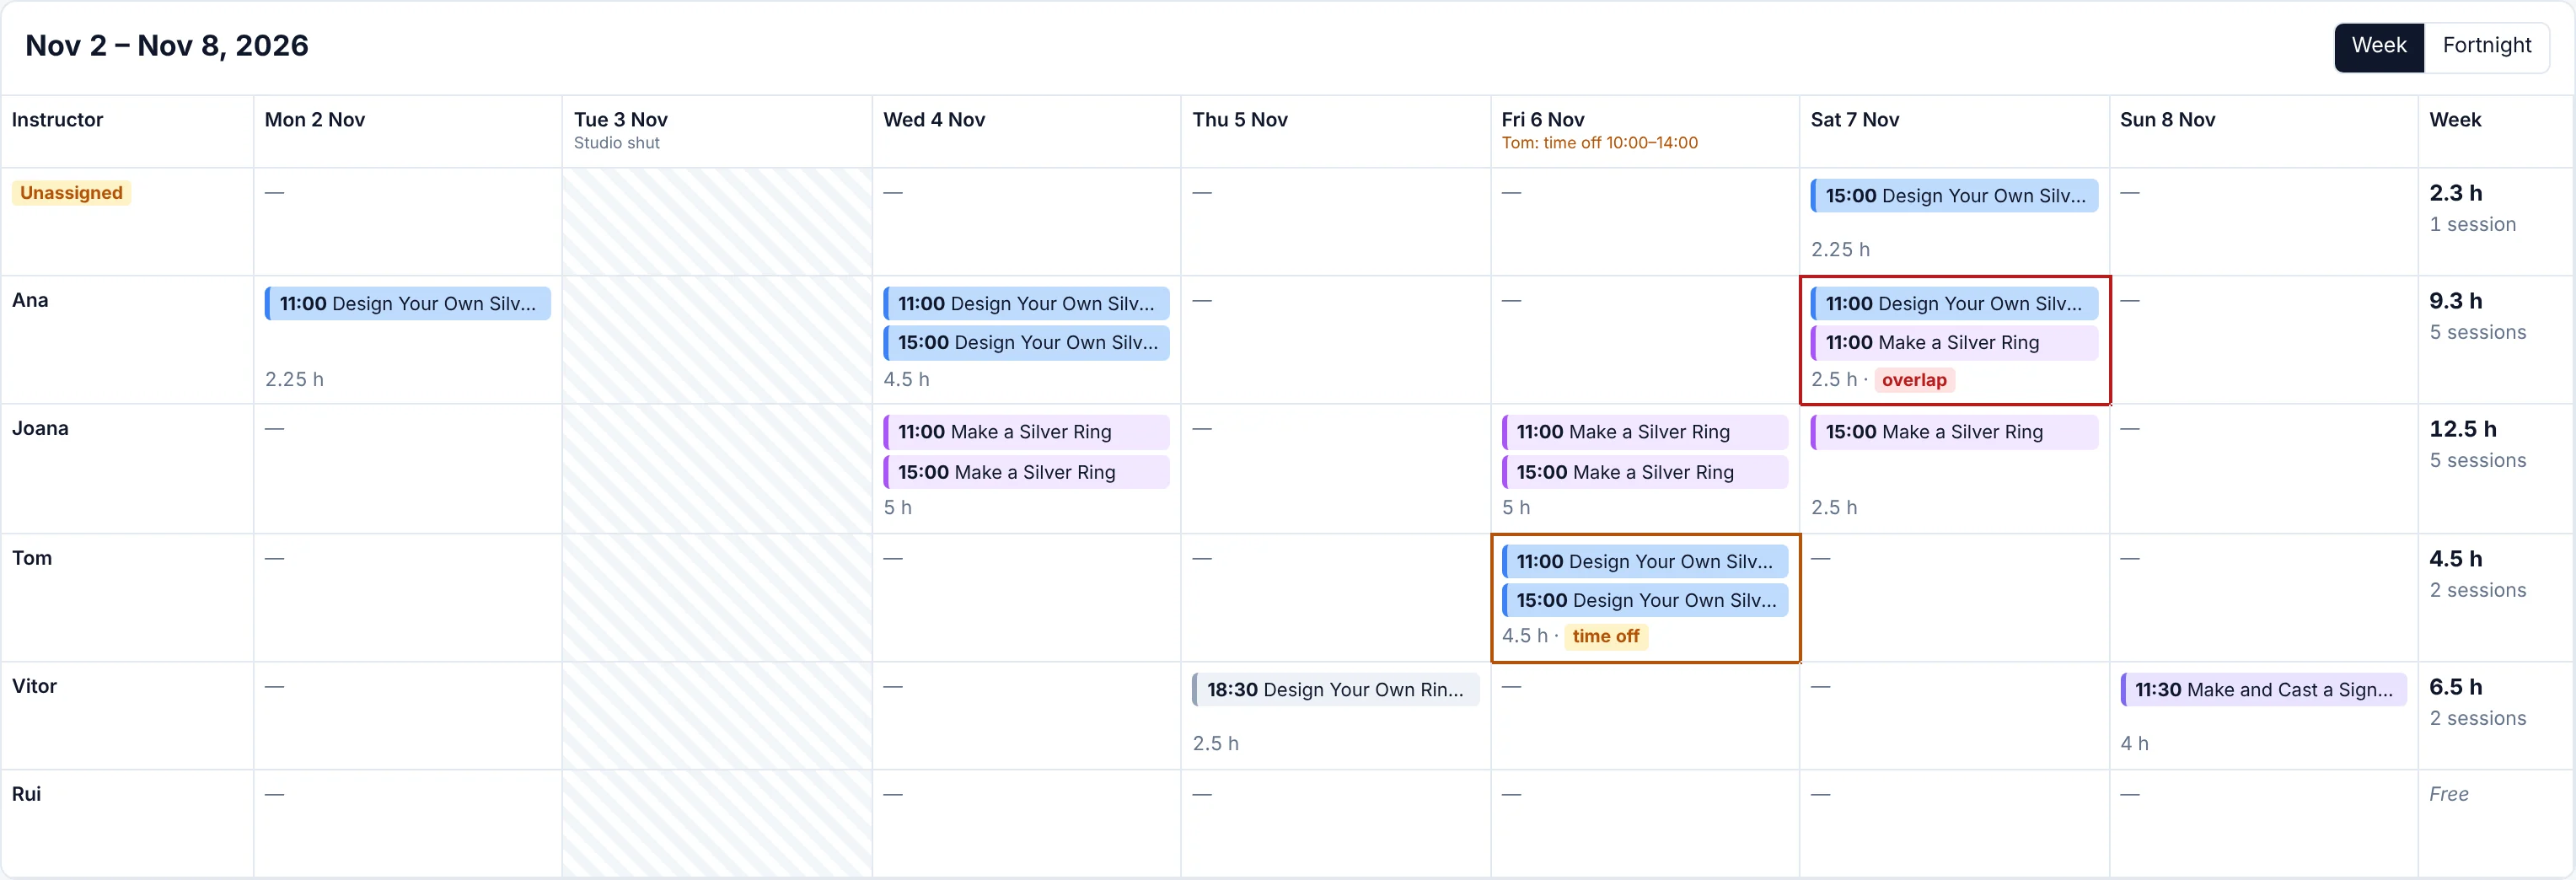
Task: Click the Studio shut note under Tuesday
Action: (617, 143)
